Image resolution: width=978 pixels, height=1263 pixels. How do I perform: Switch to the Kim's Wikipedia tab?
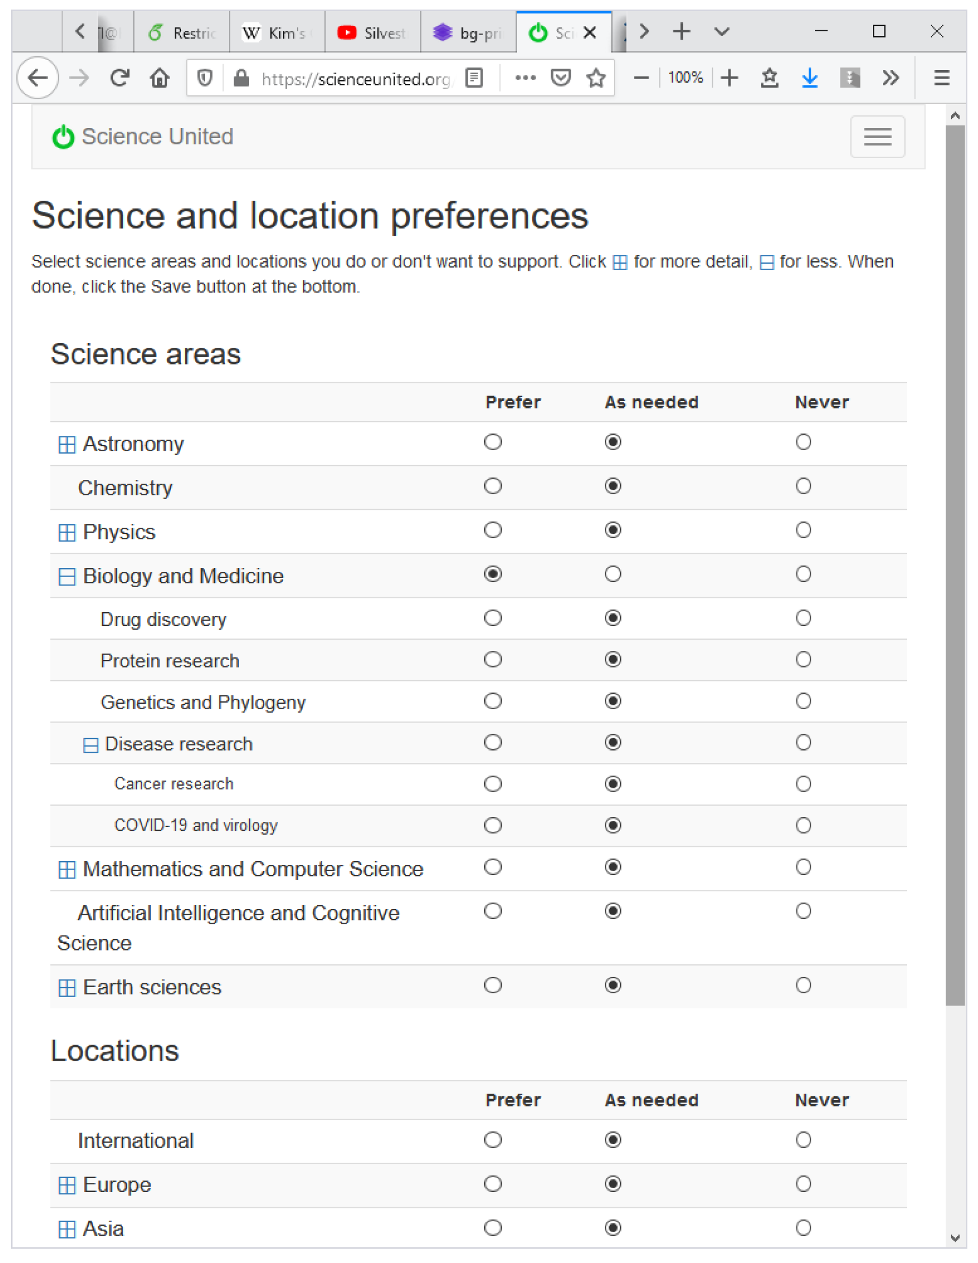(277, 33)
